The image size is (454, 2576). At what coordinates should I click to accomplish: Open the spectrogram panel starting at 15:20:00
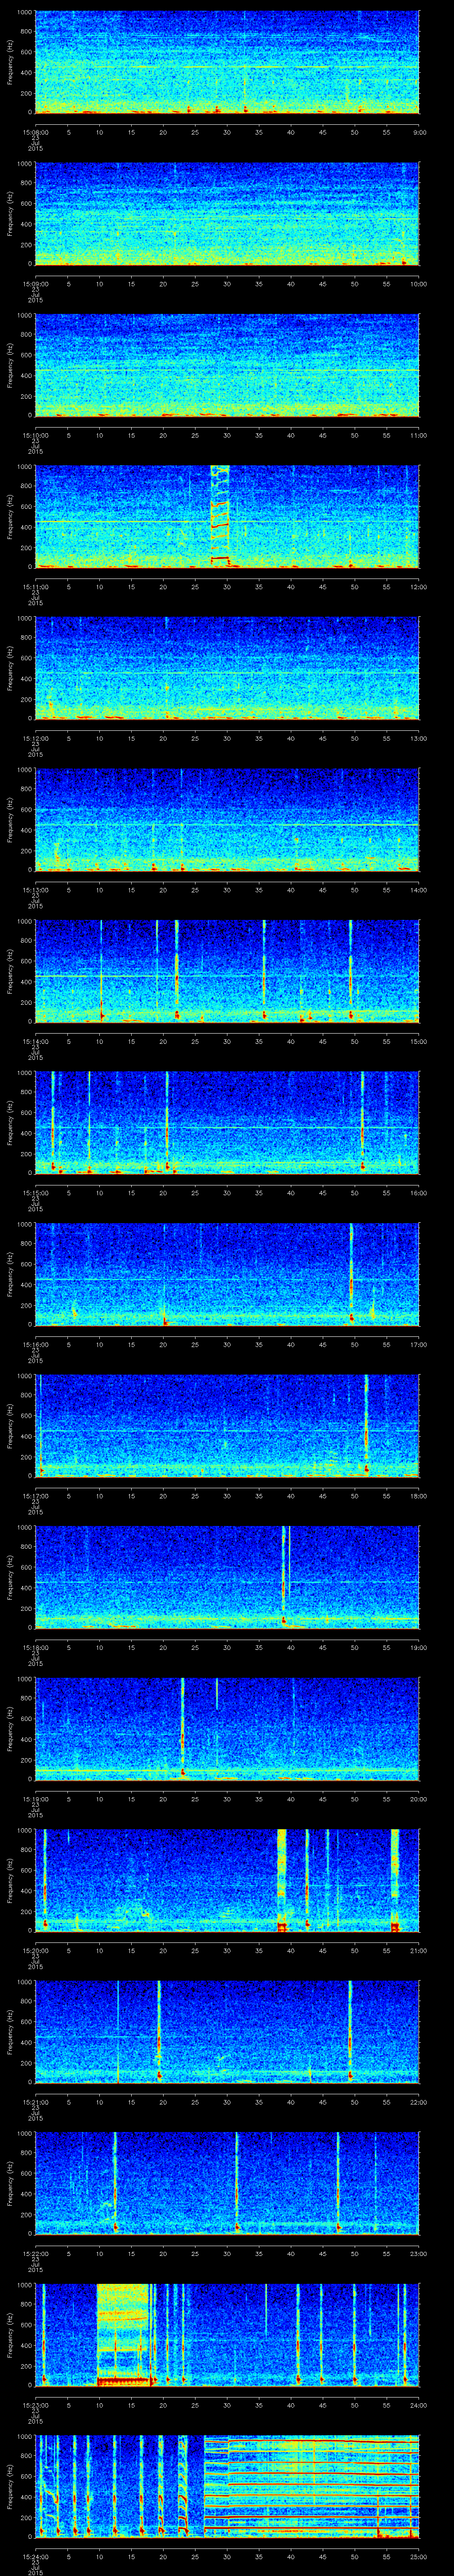227,1881
